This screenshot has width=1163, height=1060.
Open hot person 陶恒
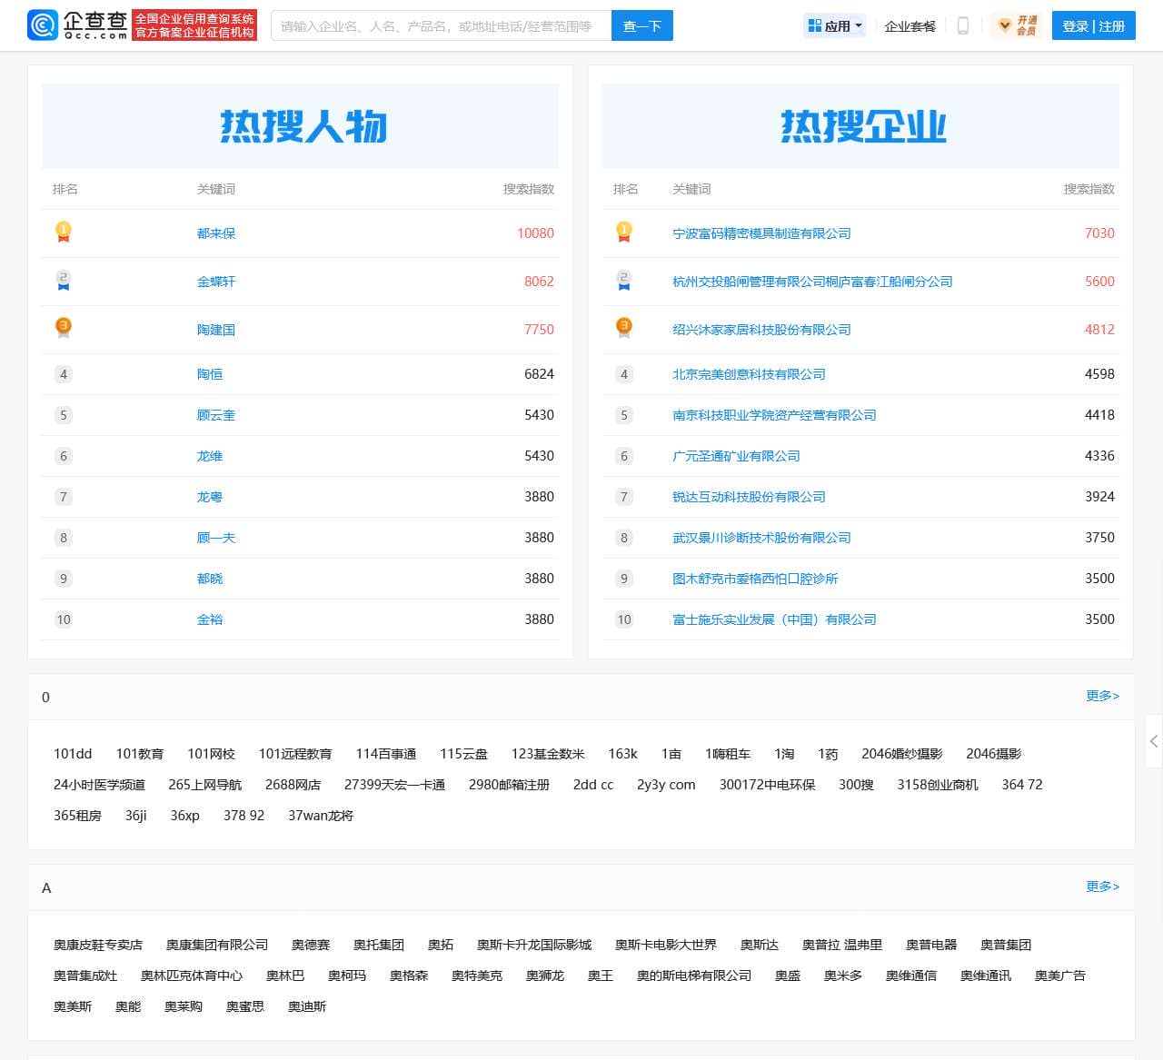[210, 374]
